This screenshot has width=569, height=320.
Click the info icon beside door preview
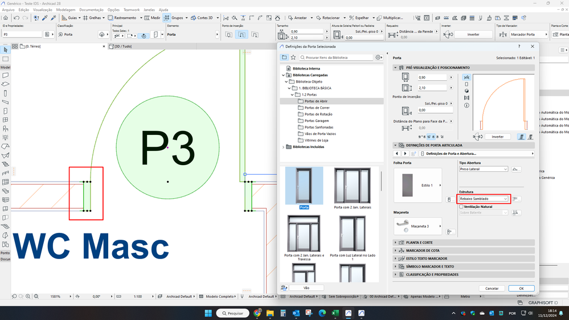(467, 105)
